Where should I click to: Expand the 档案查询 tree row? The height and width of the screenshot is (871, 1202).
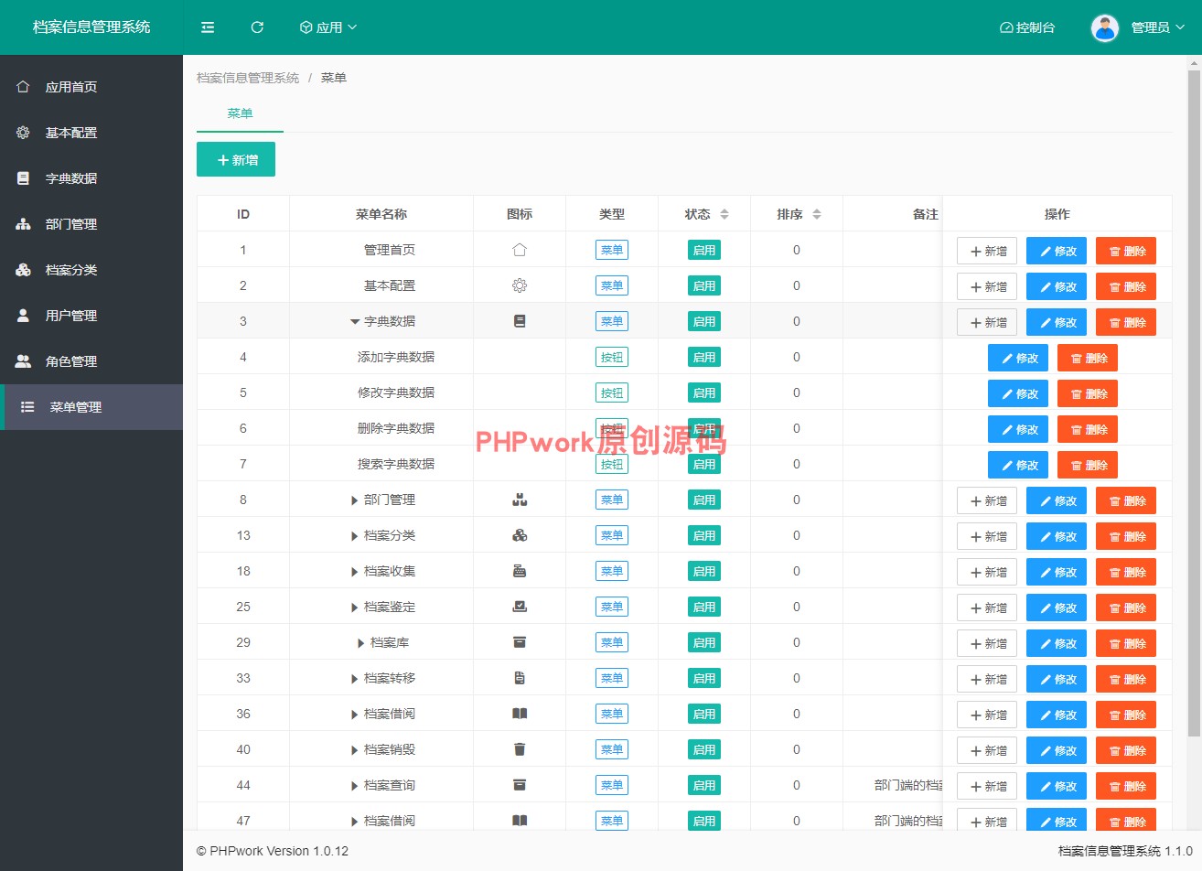point(355,786)
